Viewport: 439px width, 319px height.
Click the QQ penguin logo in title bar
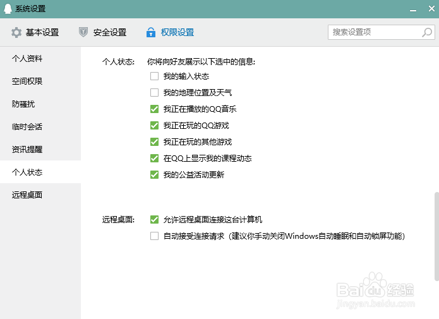coord(8,9)
